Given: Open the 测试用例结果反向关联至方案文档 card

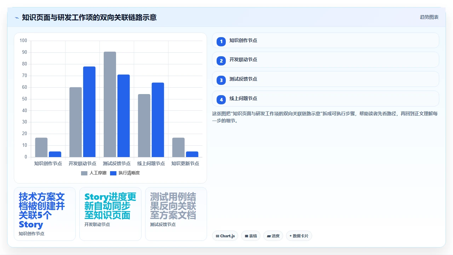Looking at the screenshot, I should (x=176, y=214).
